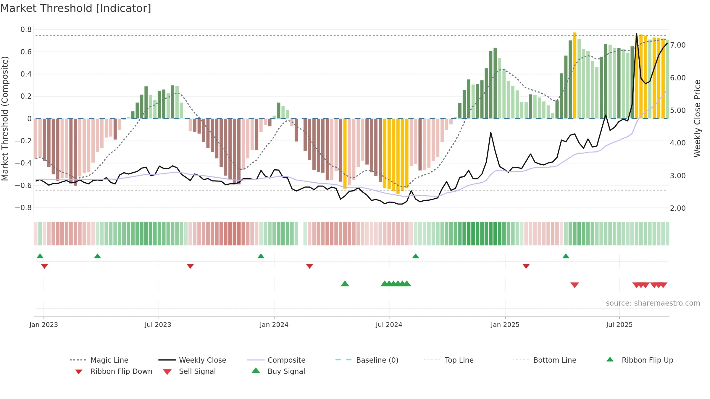Click the chart title Market Threshold [Indicator]

pyautogui.click(x=76, y=8)
